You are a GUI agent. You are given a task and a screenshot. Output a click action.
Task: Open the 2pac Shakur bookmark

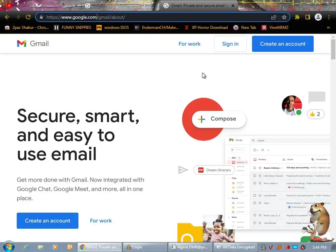[x=27, y=28]
